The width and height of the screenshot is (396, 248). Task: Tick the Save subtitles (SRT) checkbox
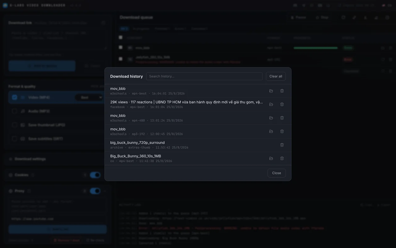(15, 139)
